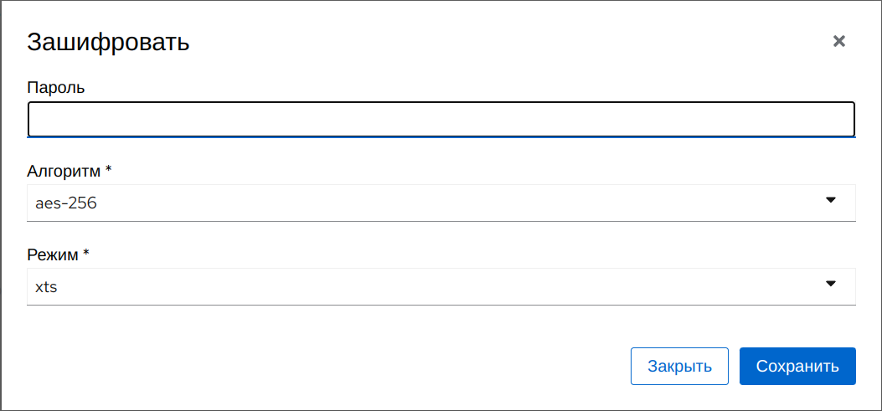
Task: Click the required asterisk next to Режим
Action: tap(86, 254)
